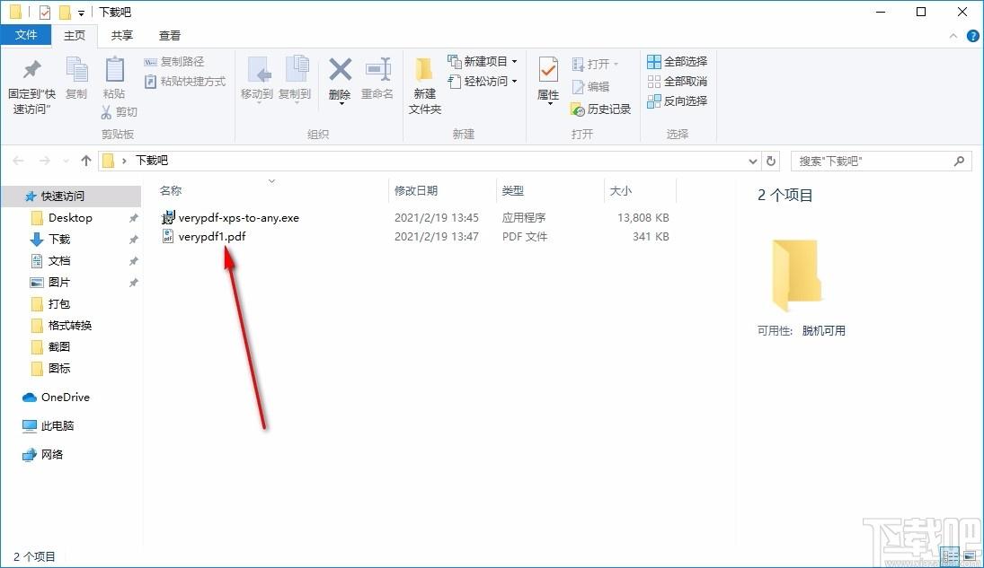
Task: Click the 重命名 (Rename) icon
Action: pyautogui.click(x=377, y=70)
